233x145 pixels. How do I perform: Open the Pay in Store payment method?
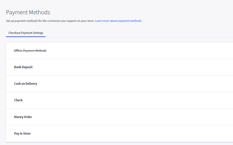tap(119, 134)
